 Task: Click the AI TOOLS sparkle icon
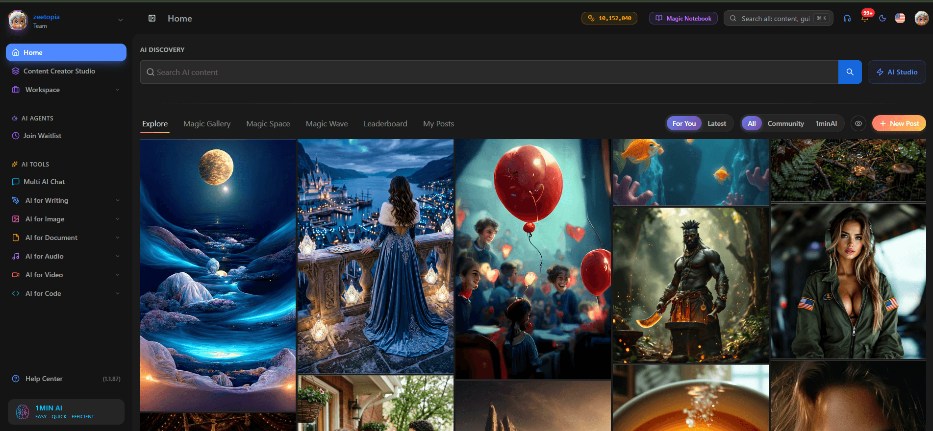(15, 165)
